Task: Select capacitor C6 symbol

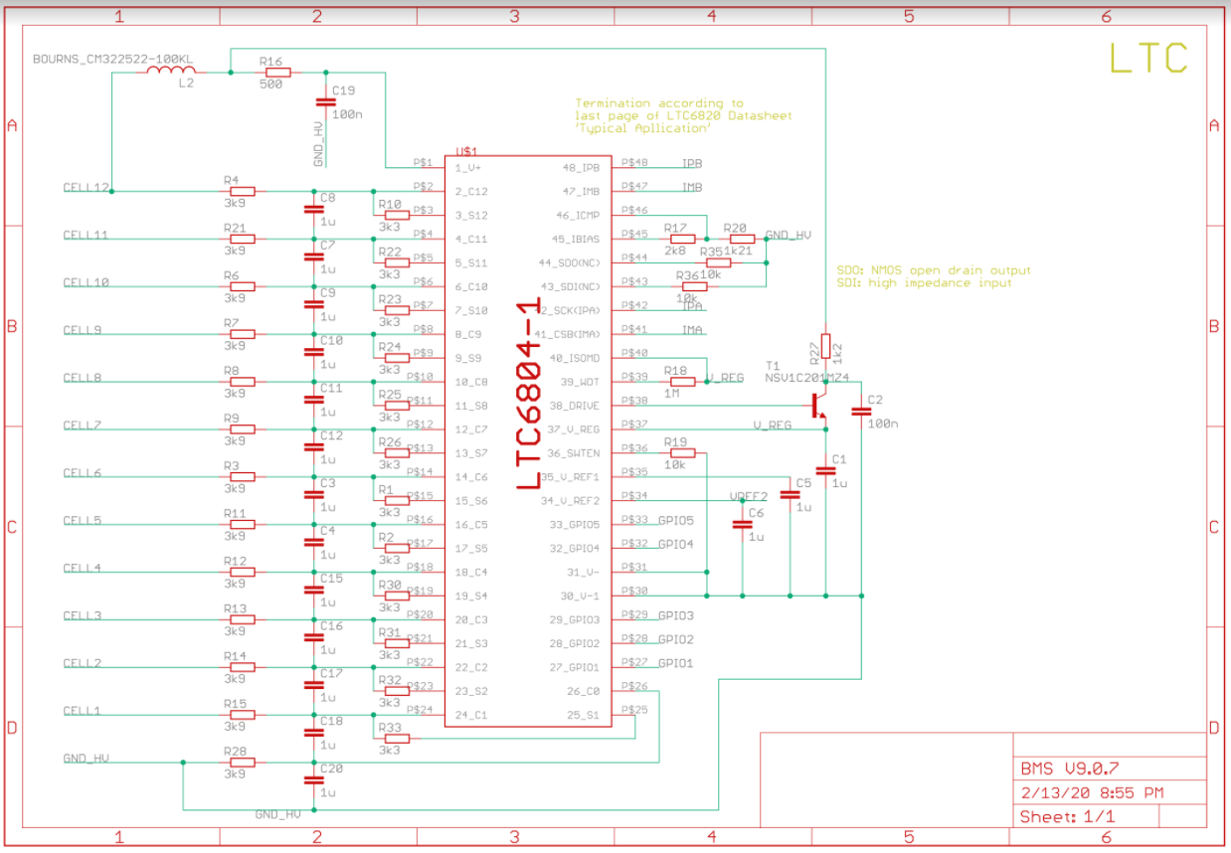Action: (742, 523)
